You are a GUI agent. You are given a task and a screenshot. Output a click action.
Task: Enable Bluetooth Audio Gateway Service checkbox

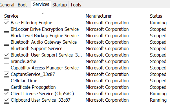click(6, 42)
